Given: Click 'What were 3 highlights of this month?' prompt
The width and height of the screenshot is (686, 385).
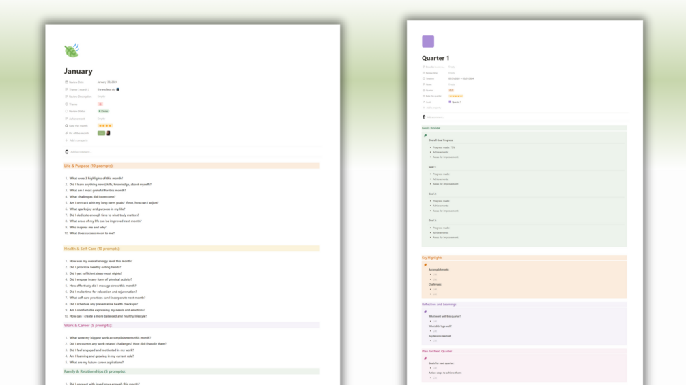Looking at the screenshot, I should tap(96, 178).
